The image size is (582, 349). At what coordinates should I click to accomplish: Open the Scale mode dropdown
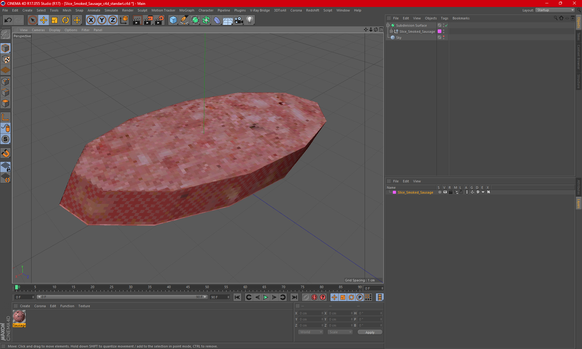[x=340, y=332]
